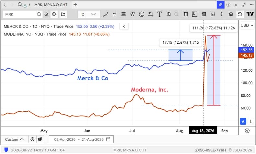This screenshot has height=154, width=256.
Task: Open recent symbols clock icon
Action: [46, 14]
